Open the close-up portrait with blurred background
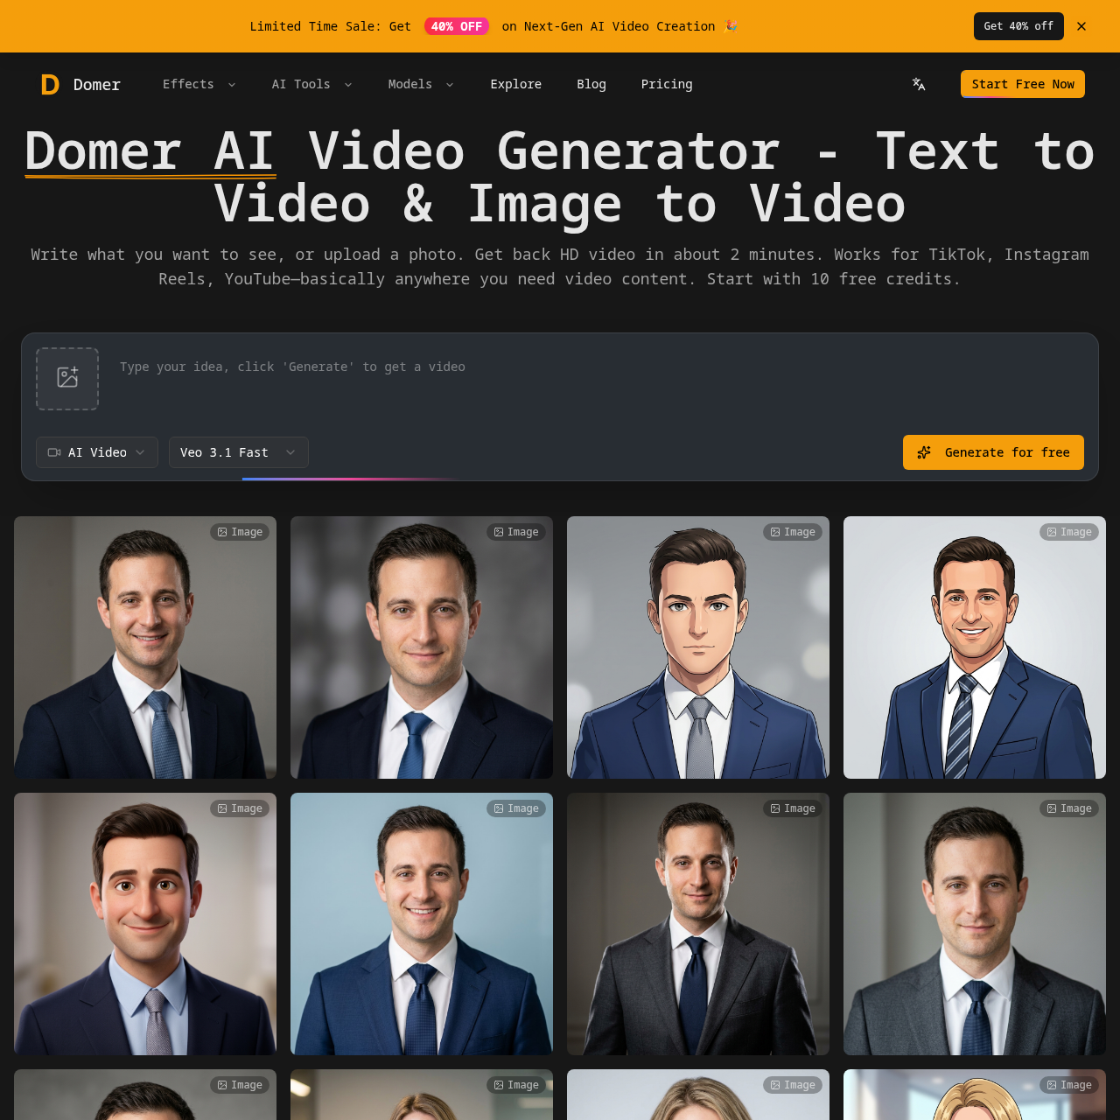Screen dimensions: 1120x1120 [422, 647]
